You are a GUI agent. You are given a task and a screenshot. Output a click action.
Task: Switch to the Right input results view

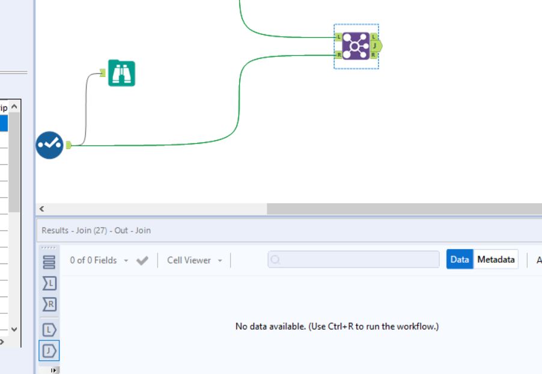pyautogui.click(x=49, y=304)
